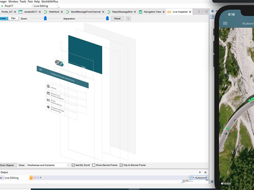Toggle the Clip to Device Frame checkbox
The width and height of the screenshot is (254, 190).
pyautogui.click(x=121, y=165)
